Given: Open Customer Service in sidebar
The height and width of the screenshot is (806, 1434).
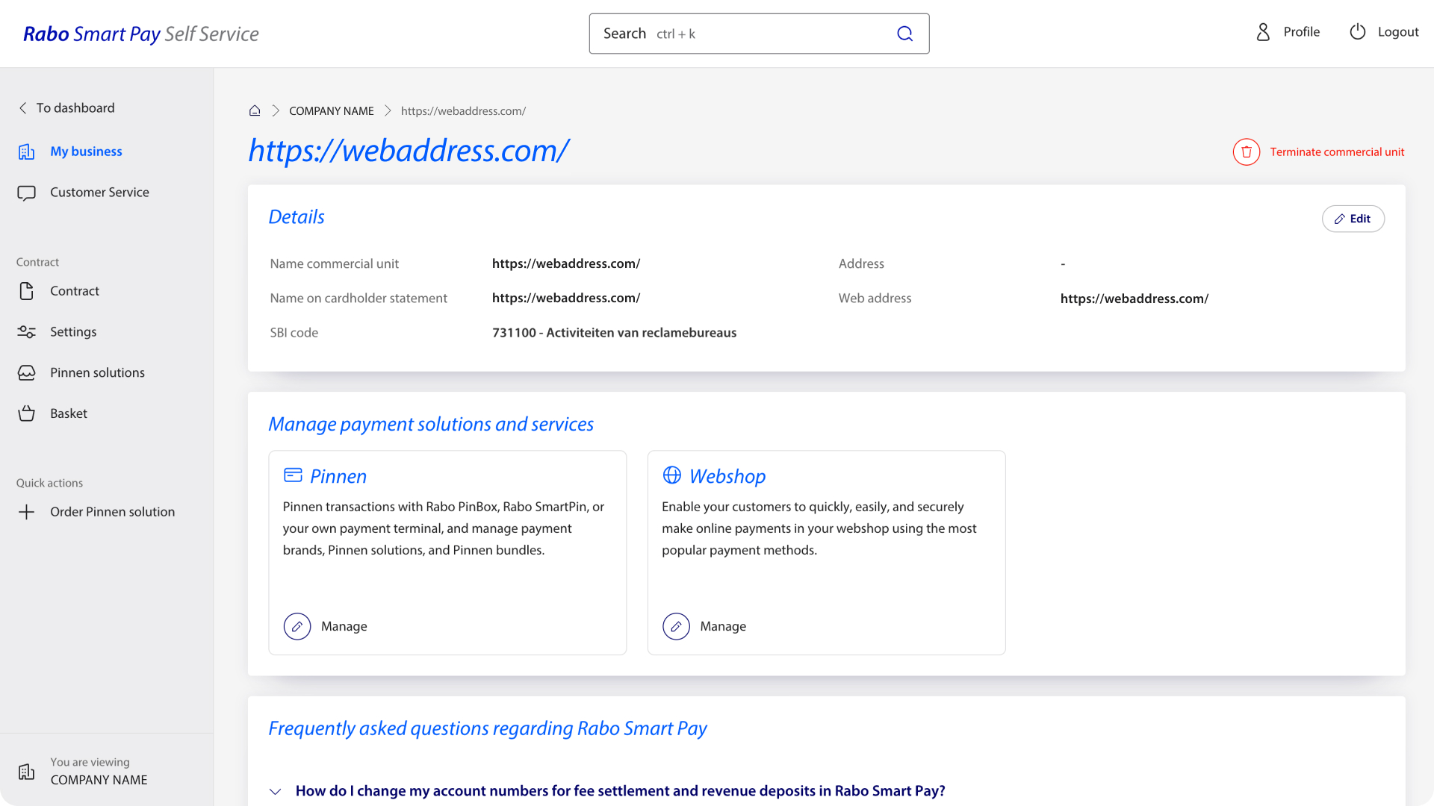Looking at the screenshot, I should [x=99, y=193].
